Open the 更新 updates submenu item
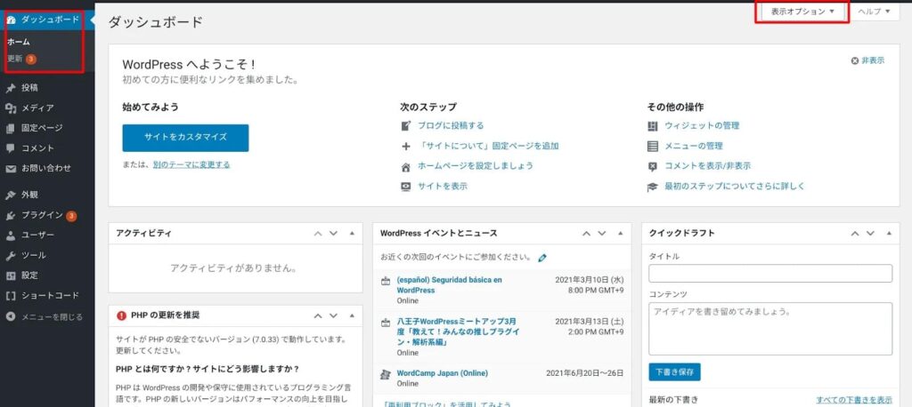This screenshot has width=912, height=407. tap(14, 60)
